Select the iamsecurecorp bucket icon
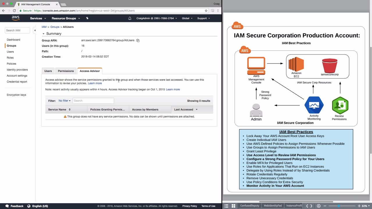Screen dimensions: 372x209 (x=330, y=66)
